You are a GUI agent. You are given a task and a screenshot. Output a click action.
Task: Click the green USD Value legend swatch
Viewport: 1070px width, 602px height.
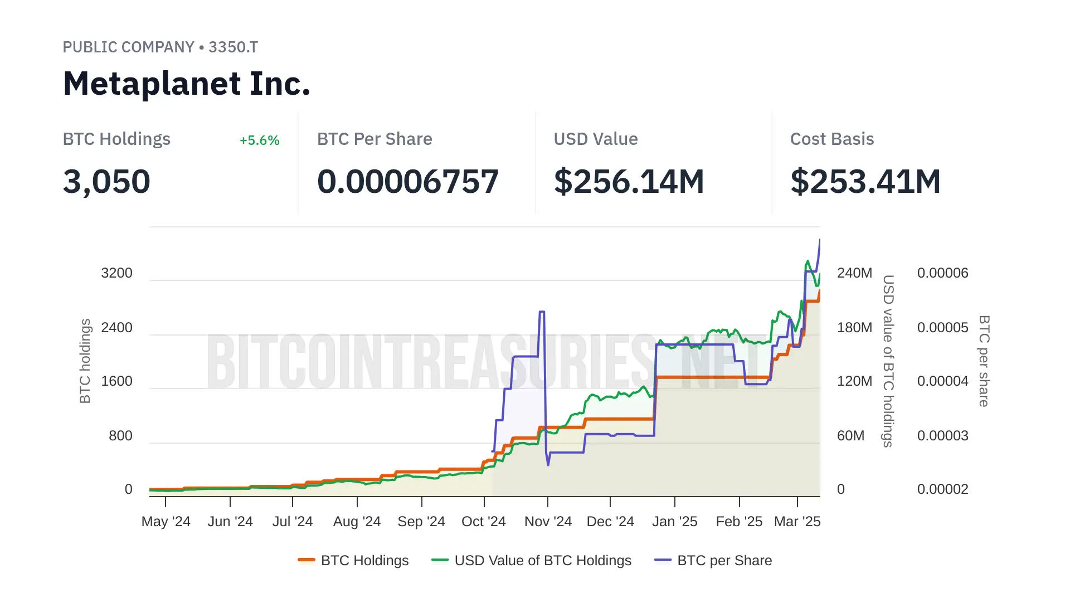[x=440, y=560]
